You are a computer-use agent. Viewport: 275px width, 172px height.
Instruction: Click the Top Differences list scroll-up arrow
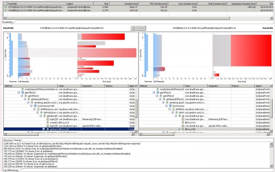271,144
